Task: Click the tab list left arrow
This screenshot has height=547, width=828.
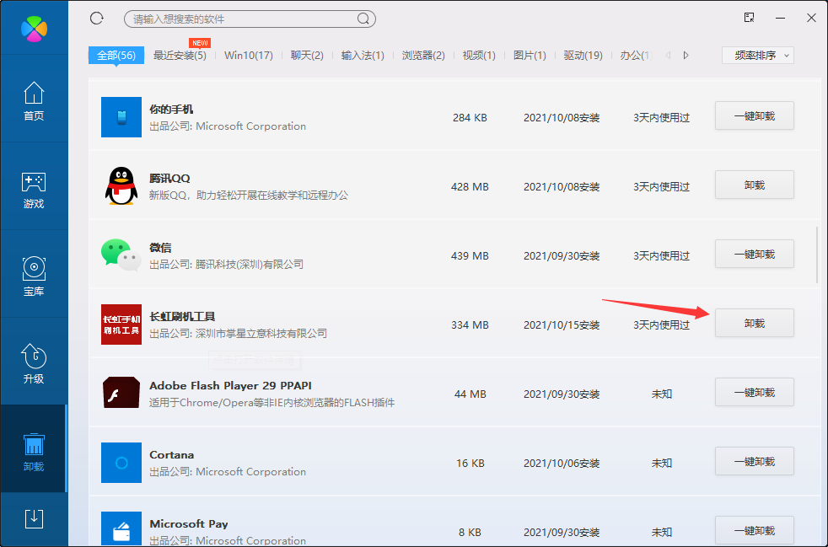Action: pos(668,55)
